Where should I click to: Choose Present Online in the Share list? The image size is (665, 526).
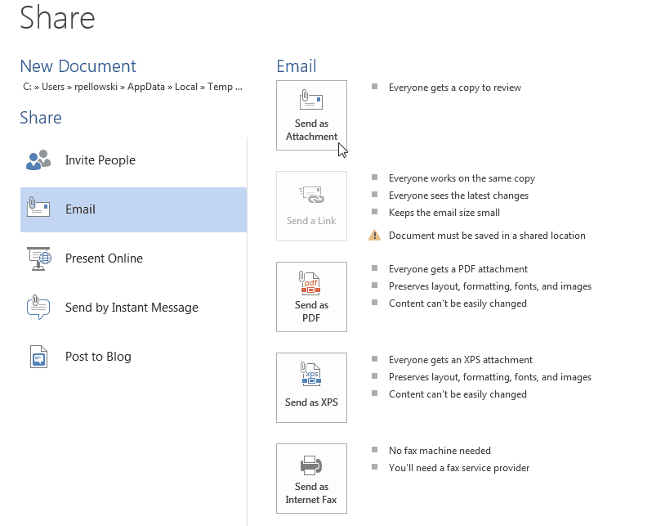[133, 259]
